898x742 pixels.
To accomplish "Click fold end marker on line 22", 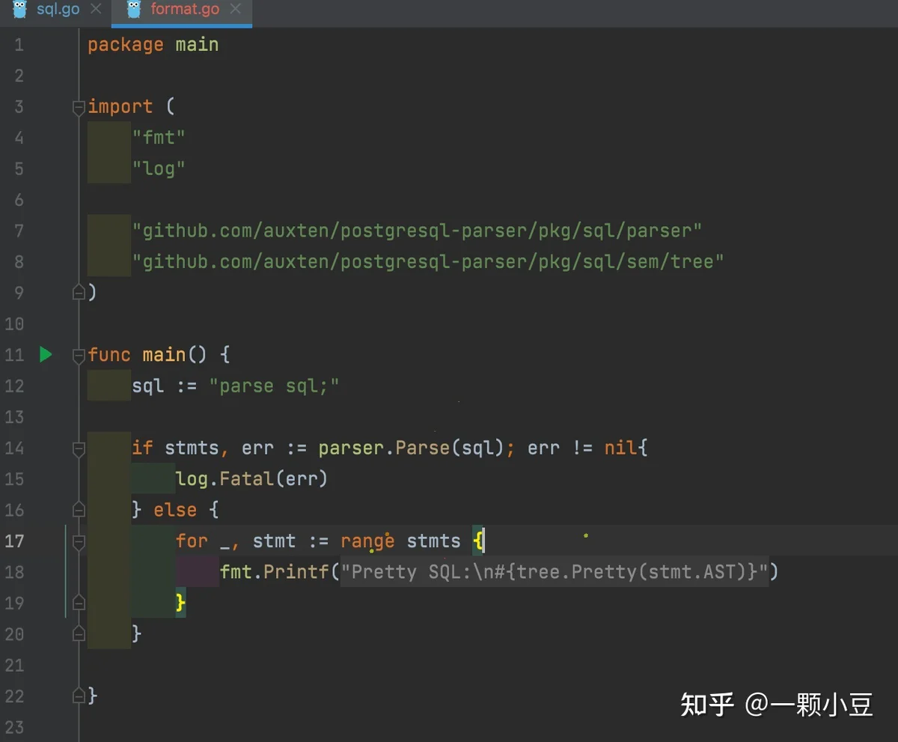I will pyautogui.click(x=79, y=696).
